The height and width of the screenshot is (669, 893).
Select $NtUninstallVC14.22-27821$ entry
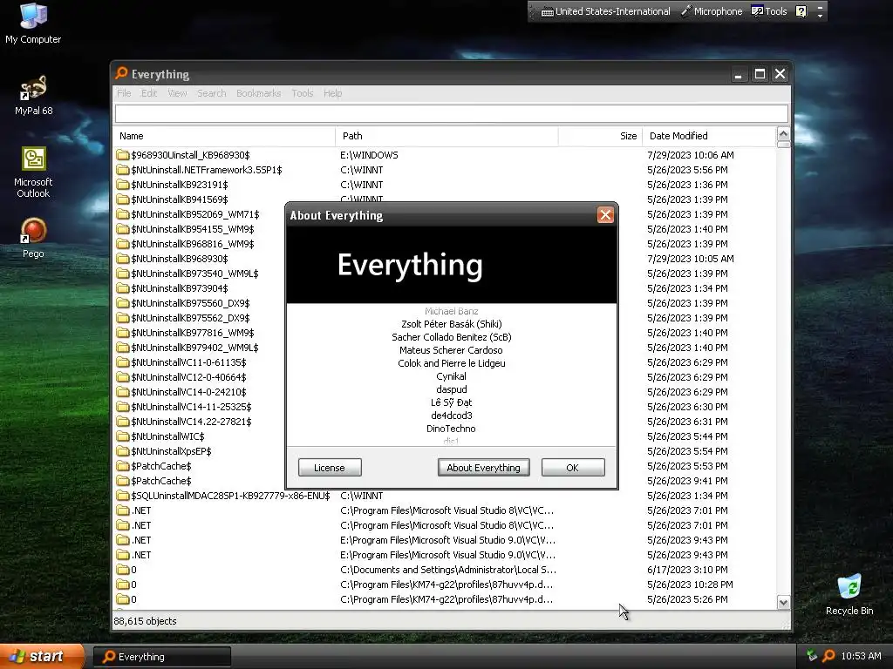coord(191,422)
